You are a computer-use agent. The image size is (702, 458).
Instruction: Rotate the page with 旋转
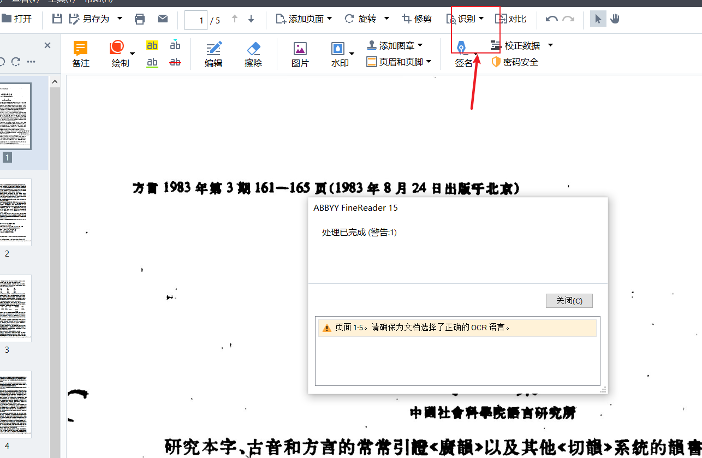coord(360,19)
